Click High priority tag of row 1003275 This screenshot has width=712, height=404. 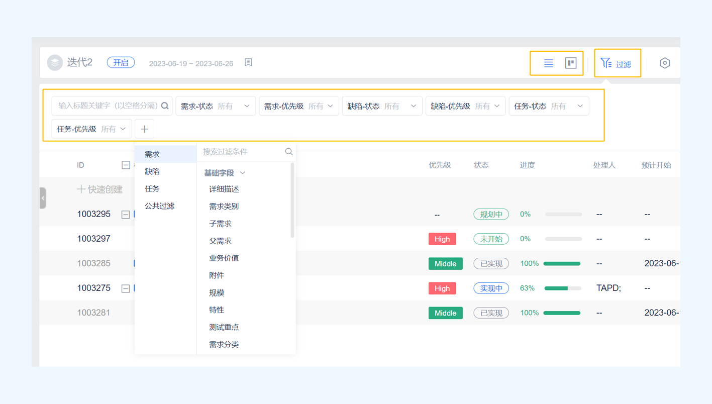(x=442, y=288)
